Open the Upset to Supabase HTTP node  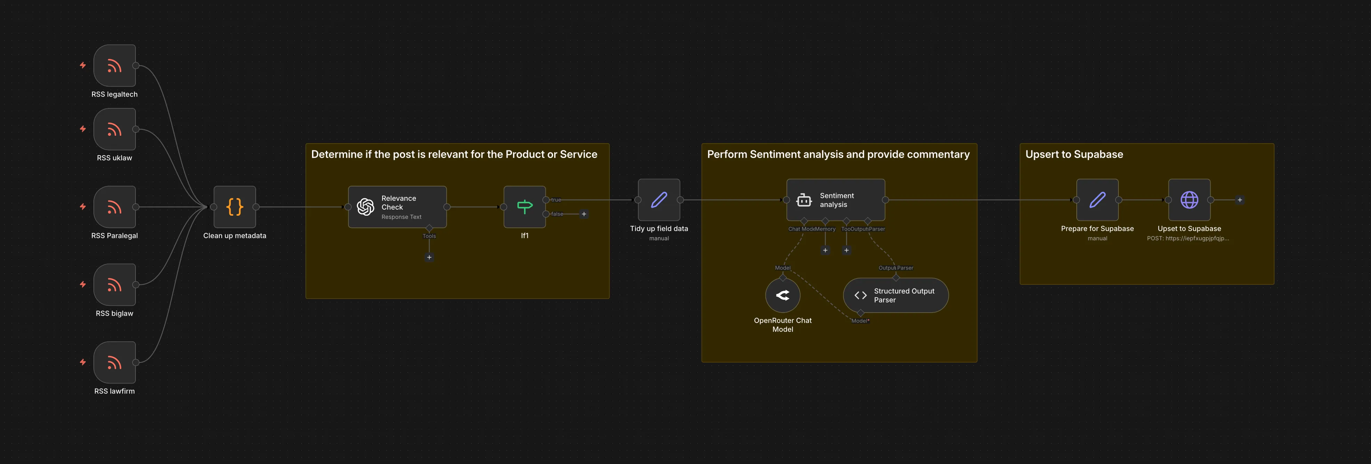pos(1189,201)
